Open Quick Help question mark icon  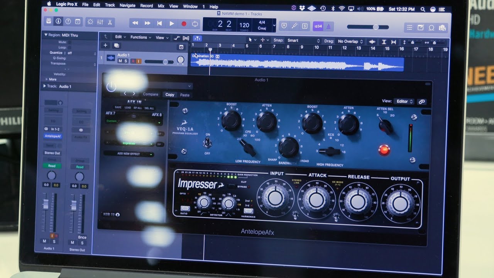(68, 22)
